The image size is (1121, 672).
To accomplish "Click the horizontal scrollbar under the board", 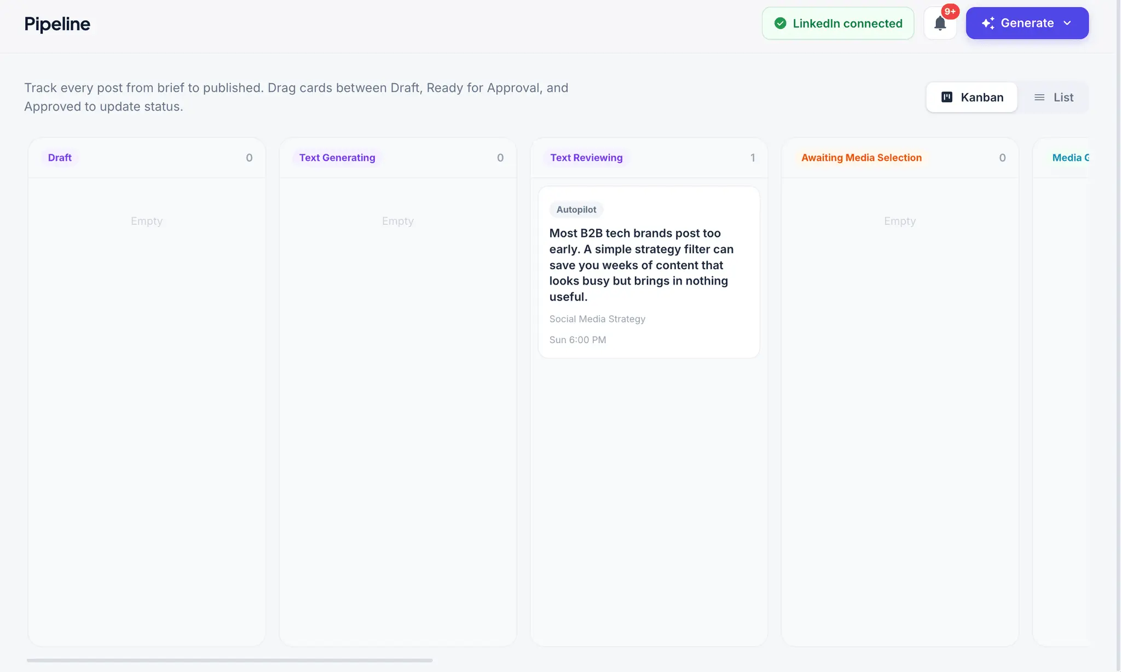I will (x=229, y=660).
